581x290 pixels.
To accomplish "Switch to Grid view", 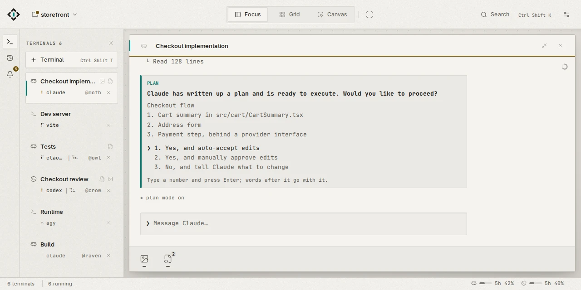I will coord(290,14).
